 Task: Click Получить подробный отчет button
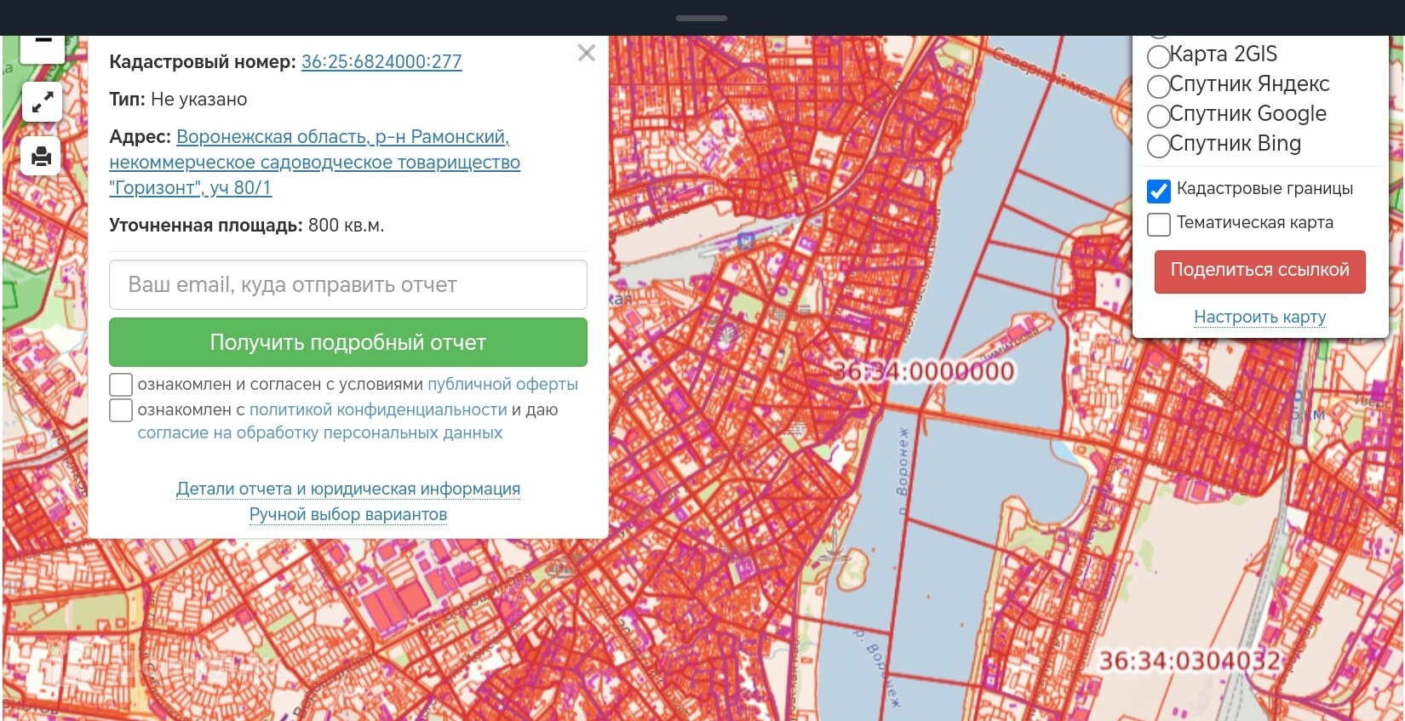pos(347,342)
